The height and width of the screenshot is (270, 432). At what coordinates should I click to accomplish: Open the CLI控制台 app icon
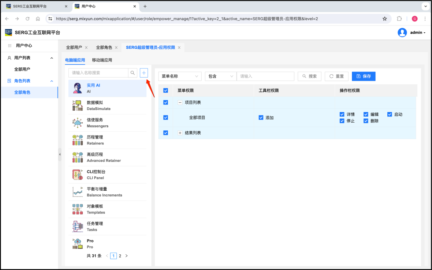coord(77,175)
